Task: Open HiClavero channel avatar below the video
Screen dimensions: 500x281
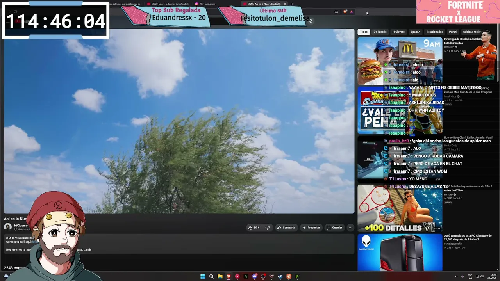Action: tap(8, 226)
